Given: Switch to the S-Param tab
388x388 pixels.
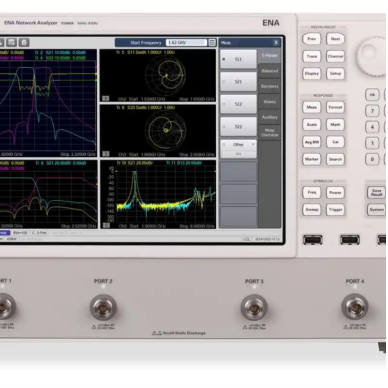Looking at the screenshot, I should [270, 55].
